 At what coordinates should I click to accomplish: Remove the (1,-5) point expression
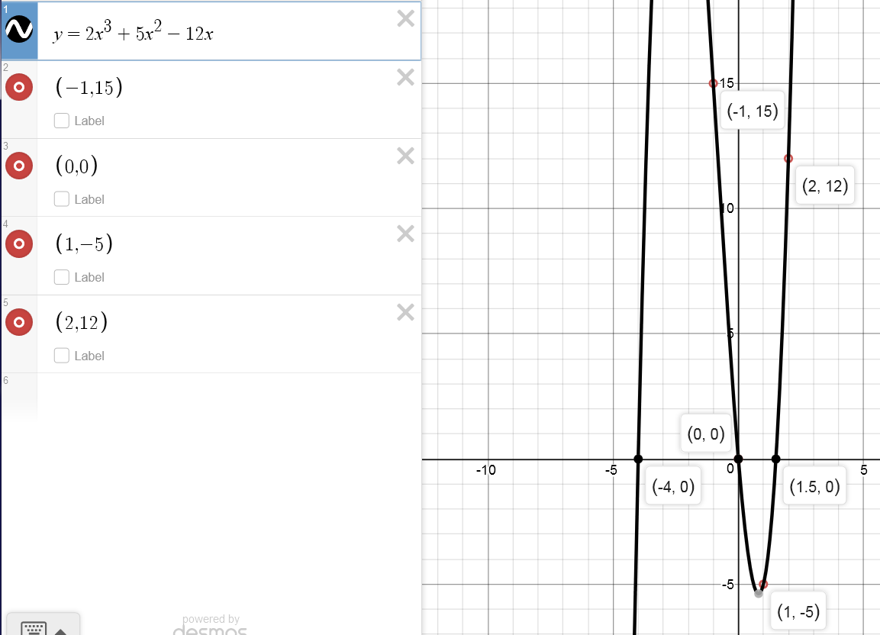click(406, 234)
